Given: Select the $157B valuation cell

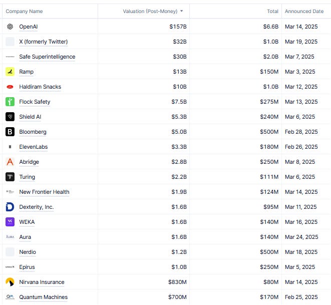Looking at the screenshot, I should tap(144, 27).
